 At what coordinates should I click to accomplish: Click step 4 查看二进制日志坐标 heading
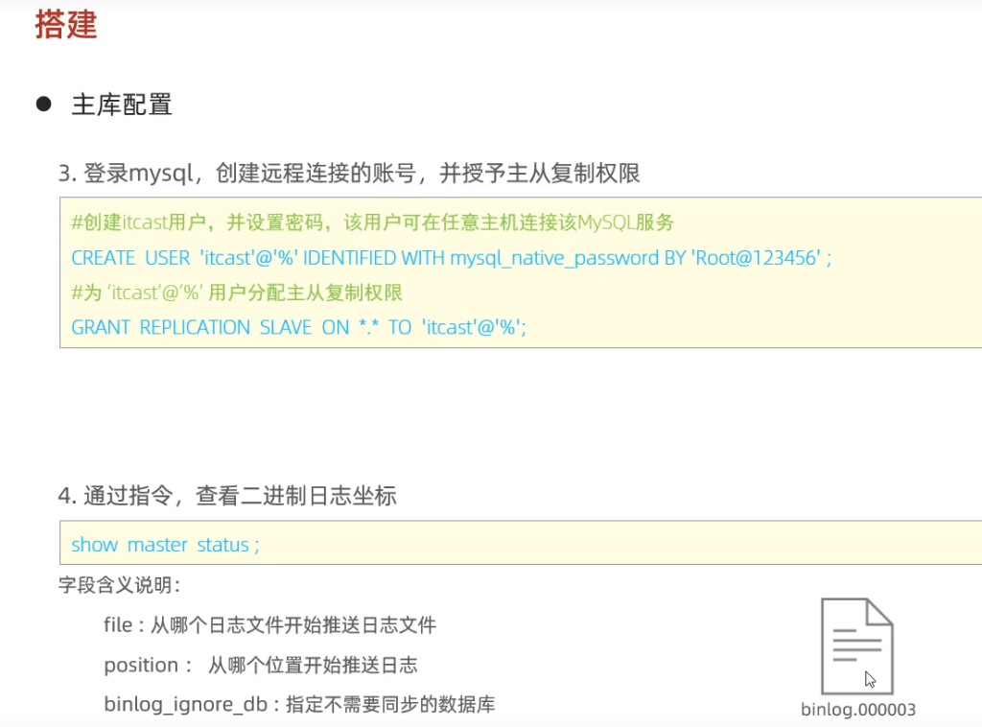[x=227, y=496]
